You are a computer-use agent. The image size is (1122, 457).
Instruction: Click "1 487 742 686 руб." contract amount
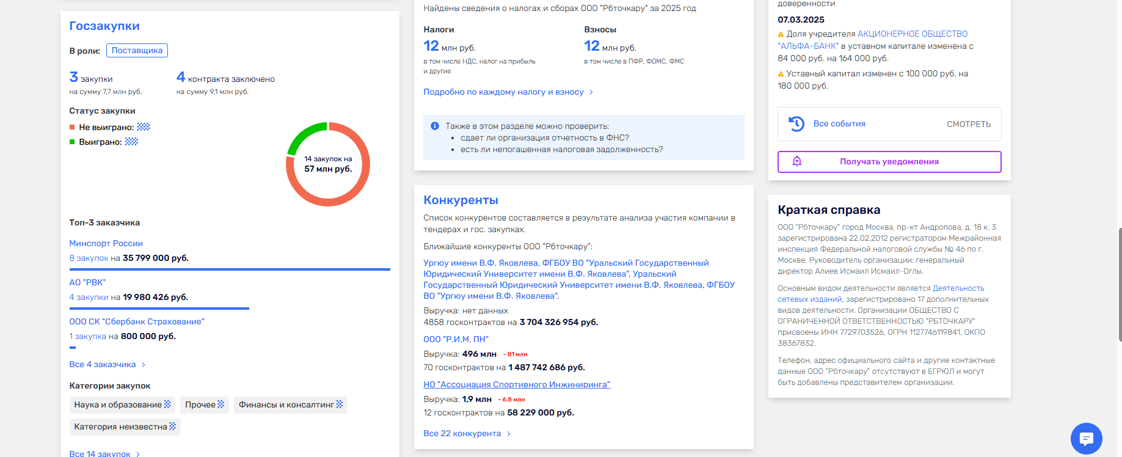click(547, 367)
